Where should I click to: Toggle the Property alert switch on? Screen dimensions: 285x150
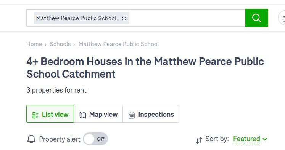(95, 139)
